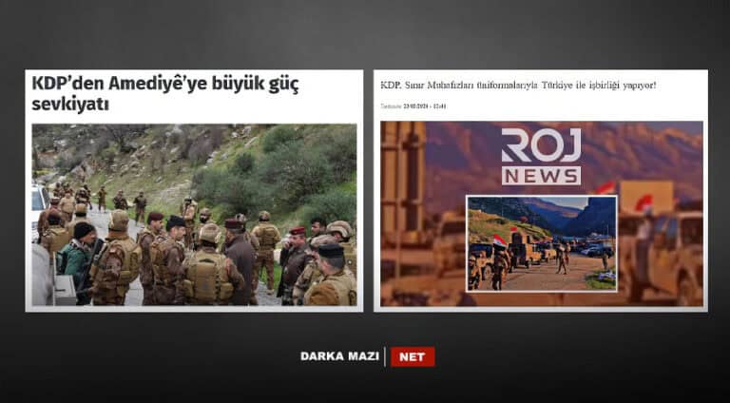730x403 pixels.
Task: Click headline about Sınır Muhafızları üniformaları
Action: [x=518, y=86]
